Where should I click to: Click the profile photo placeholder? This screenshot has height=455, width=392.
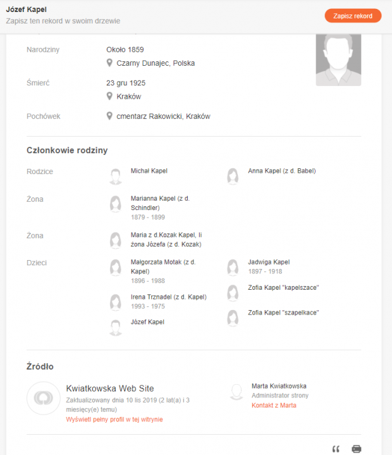coord(338,59)
